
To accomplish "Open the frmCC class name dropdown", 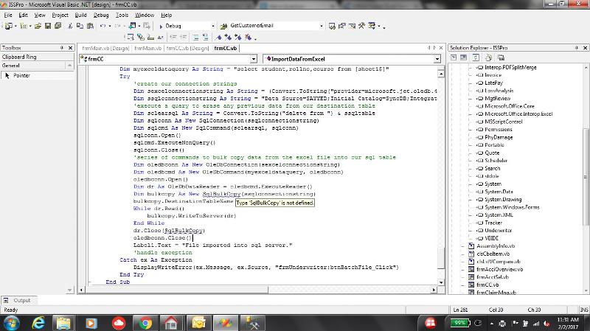I will 254,59.
